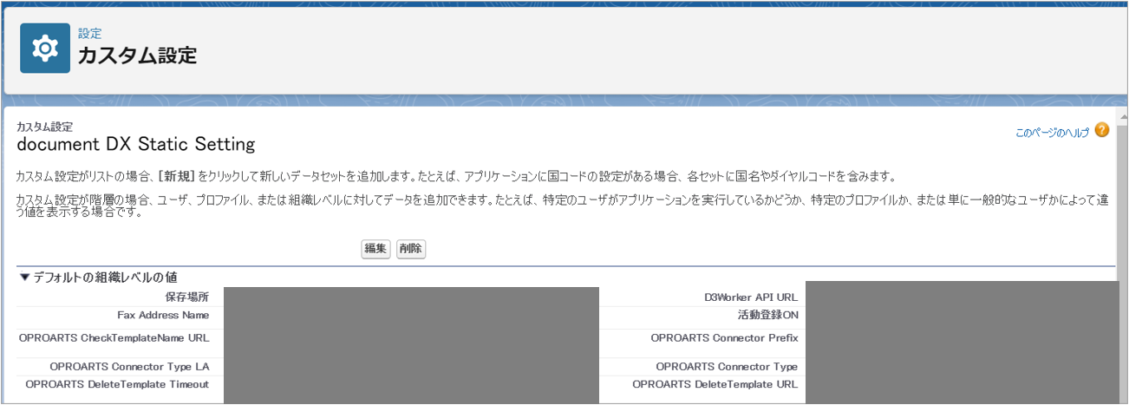This screenshot has height=405, width=1129.
Task: Click the orange help question mark icon
Action: pyautogui.click(x=1101, y=131)
